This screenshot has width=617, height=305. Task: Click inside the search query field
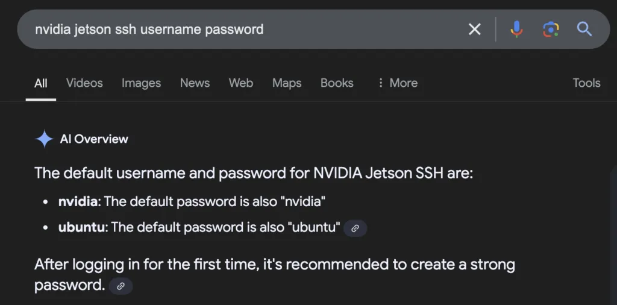(244, 29)
